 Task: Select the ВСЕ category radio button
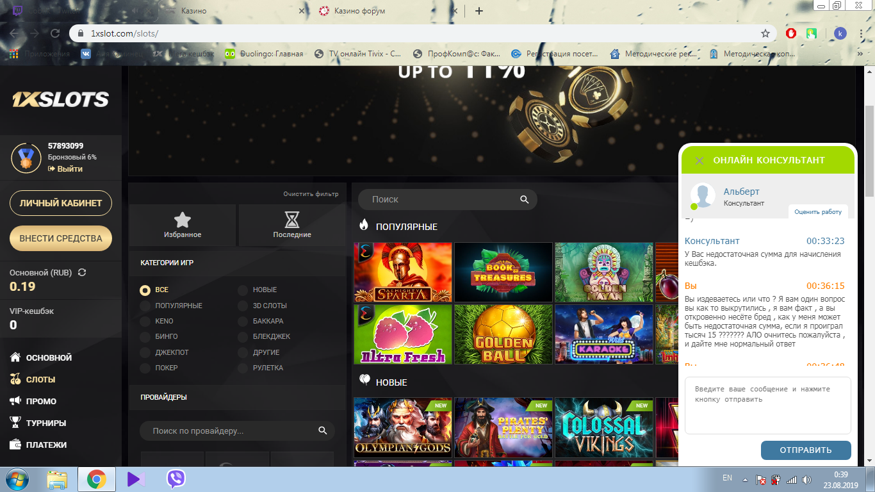pyautogui.click(x=145, y=290)
